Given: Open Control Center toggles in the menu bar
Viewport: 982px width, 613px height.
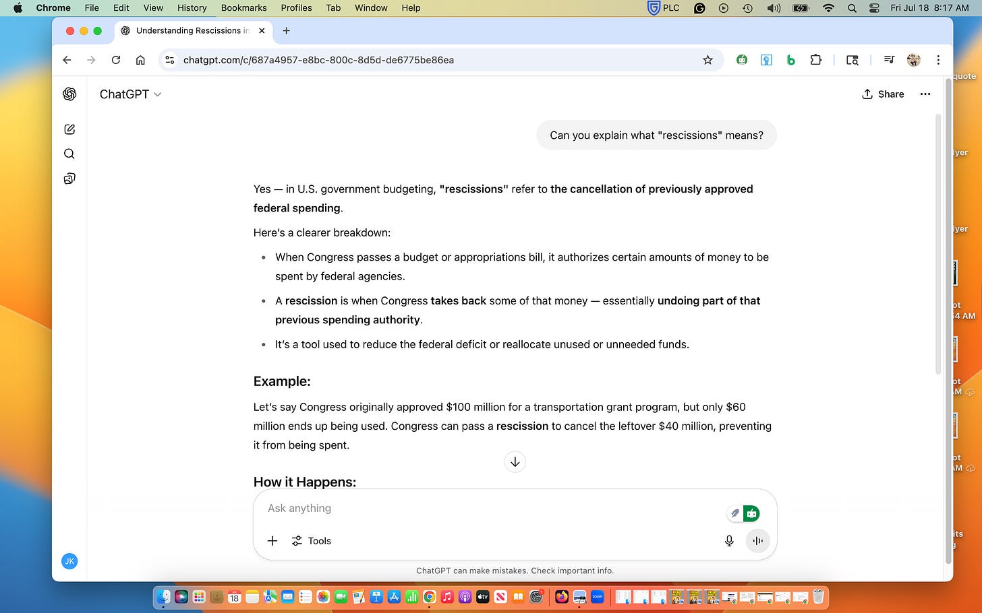Looking at the screenshot, I should (x=874, y=8).
